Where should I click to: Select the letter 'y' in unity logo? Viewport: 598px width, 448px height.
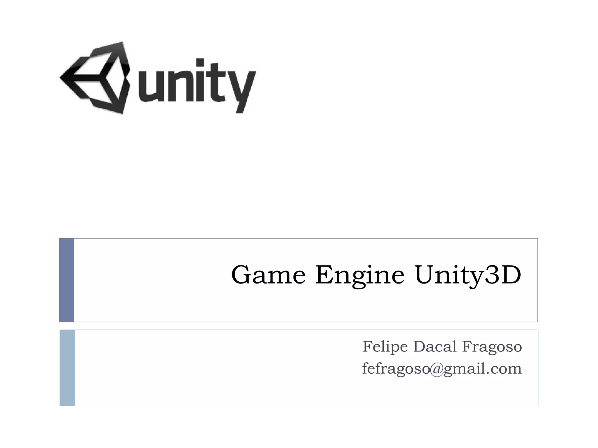click(241, 92)
